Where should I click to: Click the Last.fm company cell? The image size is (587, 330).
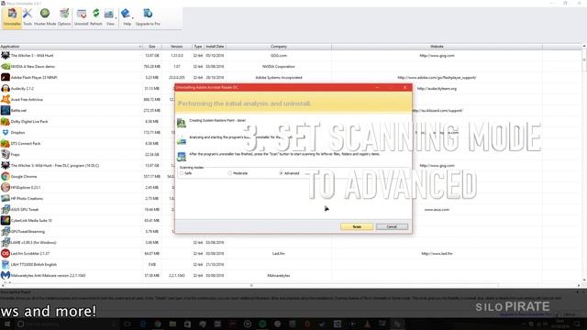pyautogui.click(x=279, y=253)
